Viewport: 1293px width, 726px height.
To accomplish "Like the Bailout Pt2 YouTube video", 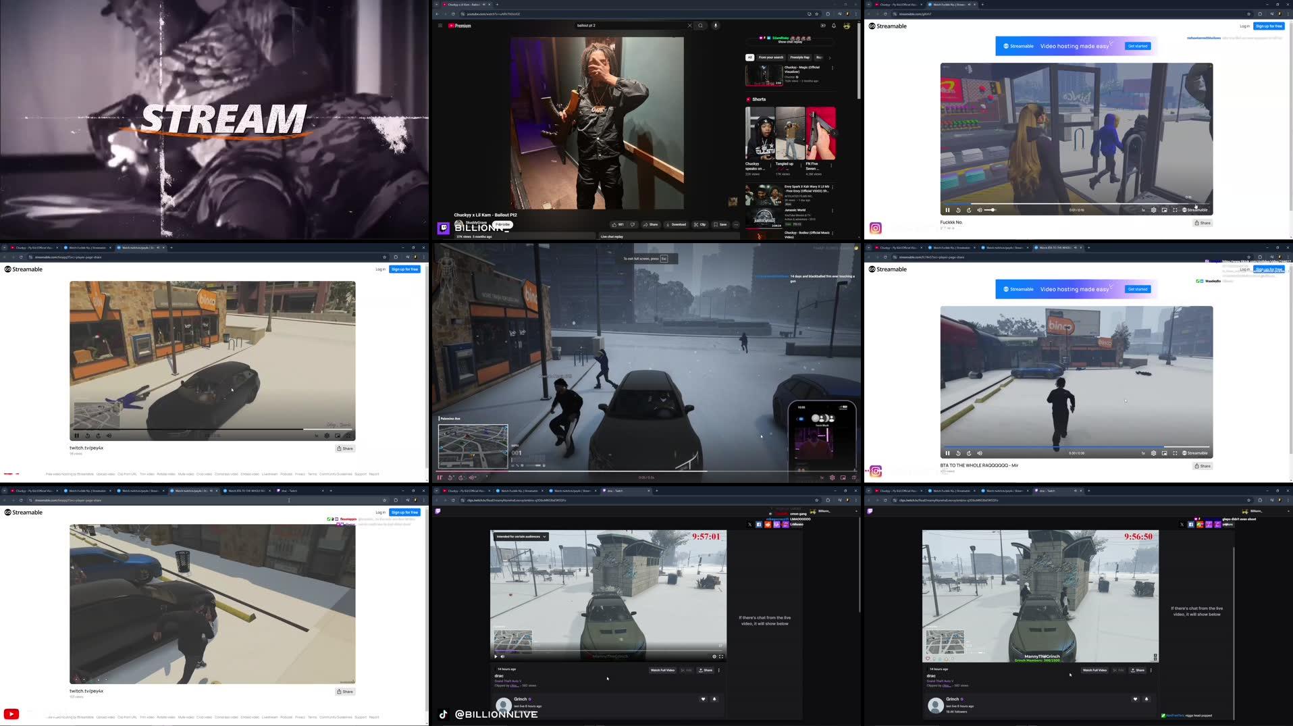I will 618,224.
